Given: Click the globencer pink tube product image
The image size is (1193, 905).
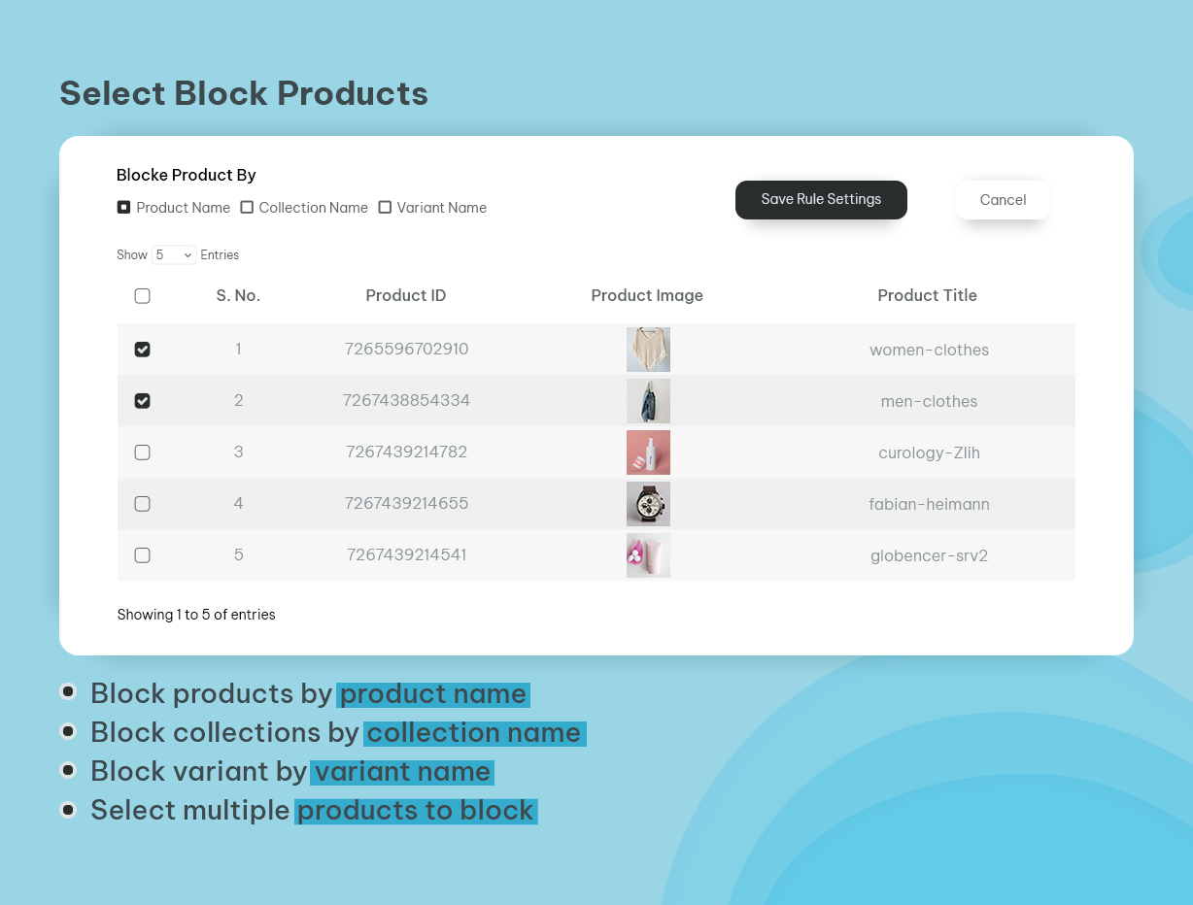Looking at the screenshot, I should 648,555.
